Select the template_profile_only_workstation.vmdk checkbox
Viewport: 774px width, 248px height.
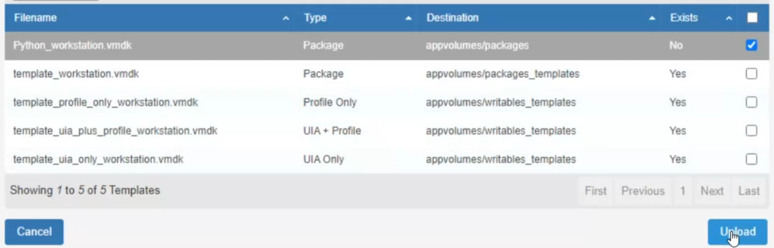coord(751,102)
